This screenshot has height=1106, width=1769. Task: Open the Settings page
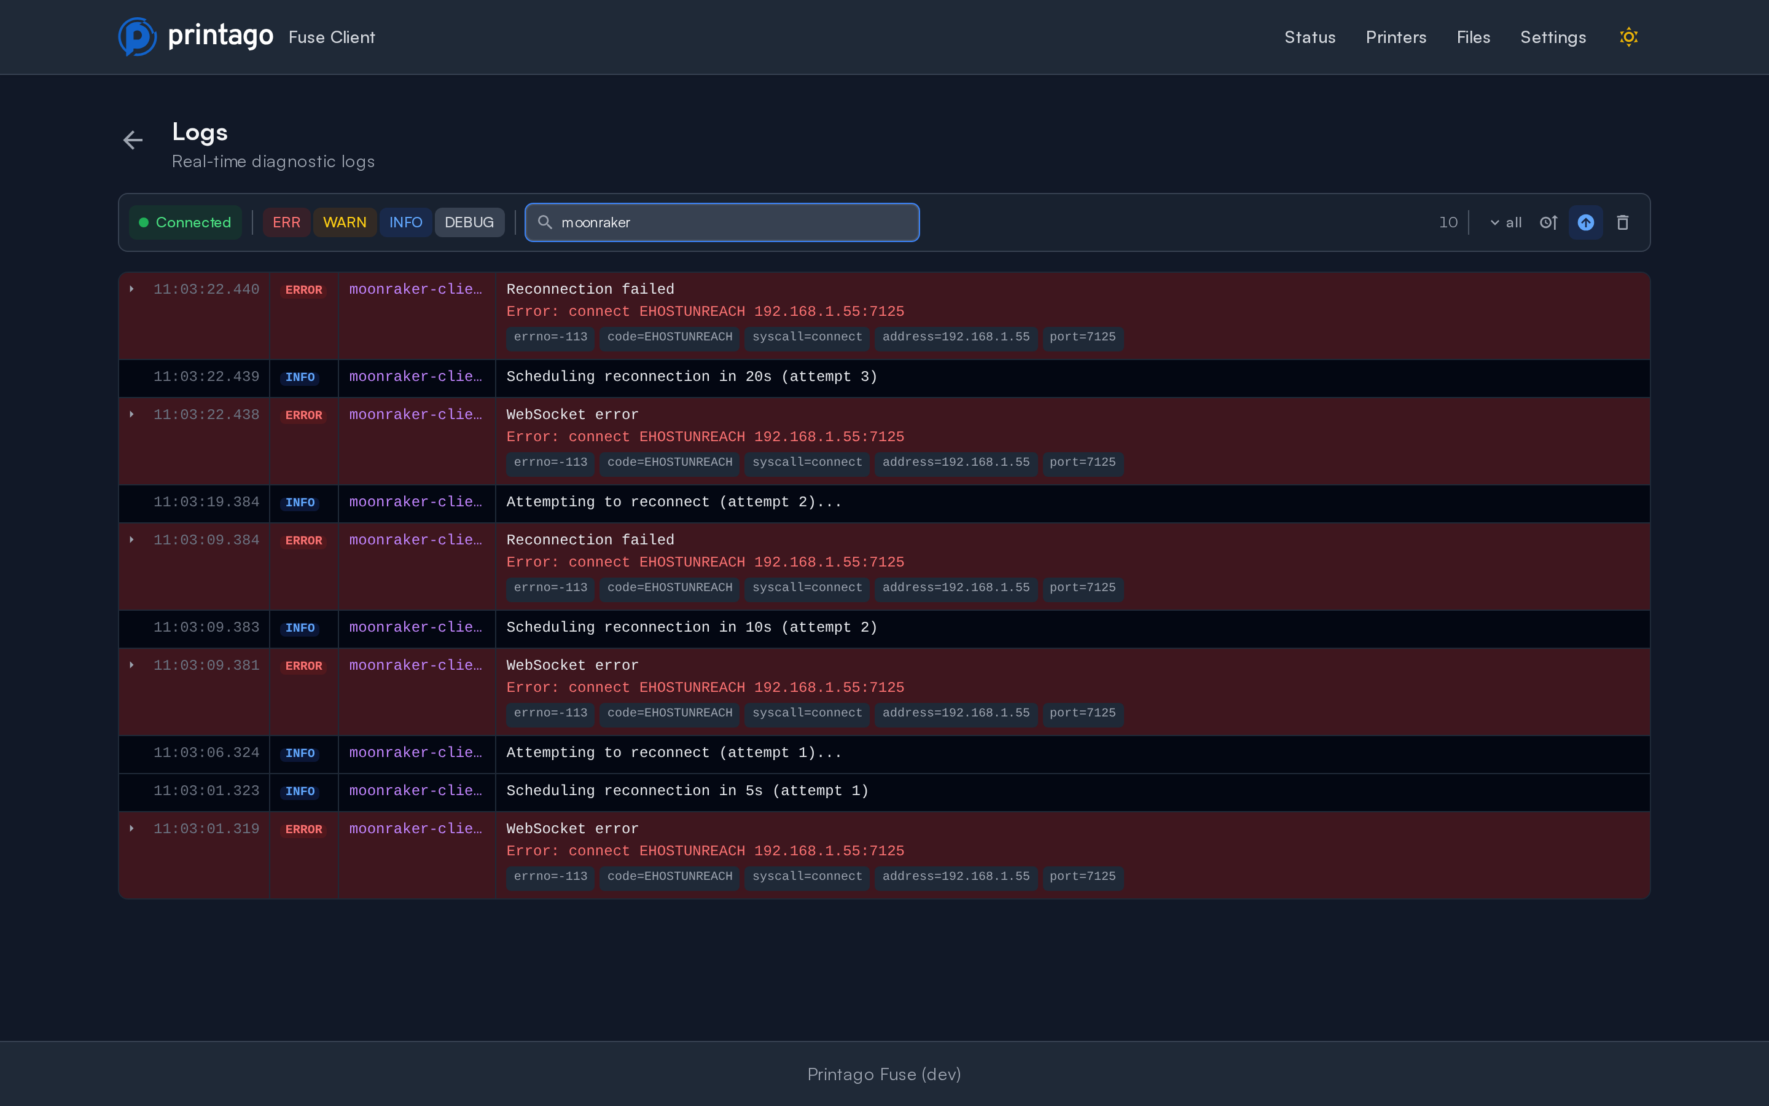(x=1553, y=37)
